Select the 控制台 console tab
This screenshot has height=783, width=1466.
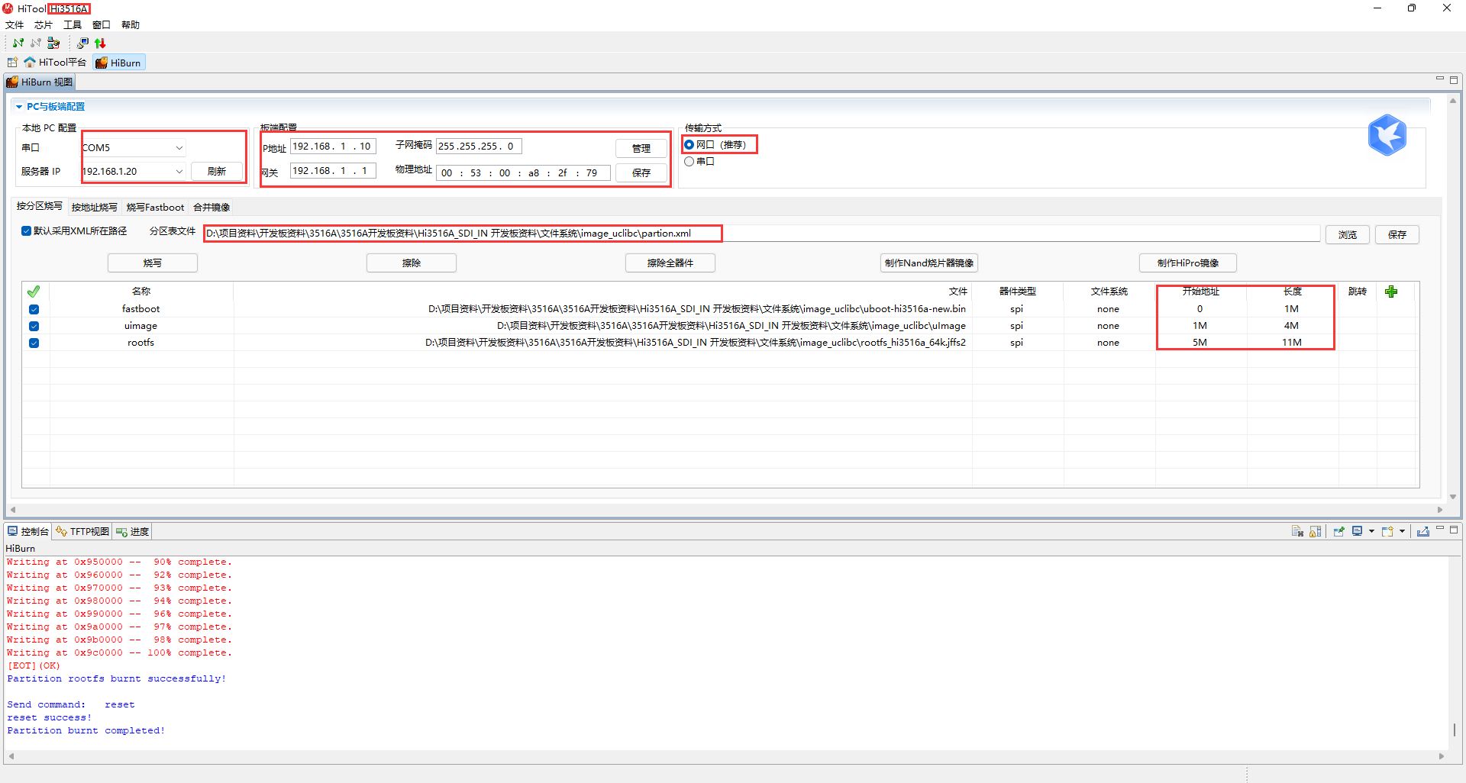click(28, 531)
